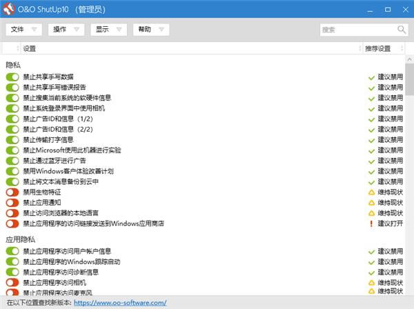414x309 pixels.
Task: Enable 禁用生物特征 switch
Action: point(12,192)
